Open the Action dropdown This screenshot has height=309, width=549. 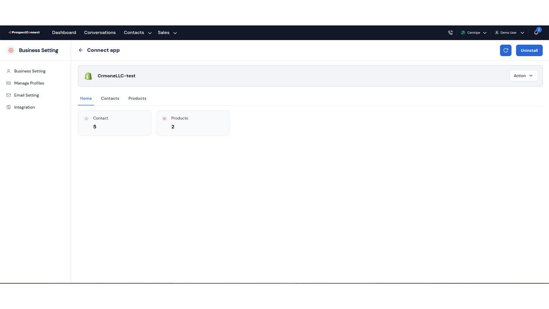tap(523, 76)
